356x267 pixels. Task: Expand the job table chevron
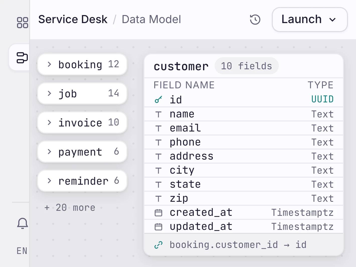(x=49, y=94)
